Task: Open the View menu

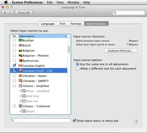Action: pos(60,2)
